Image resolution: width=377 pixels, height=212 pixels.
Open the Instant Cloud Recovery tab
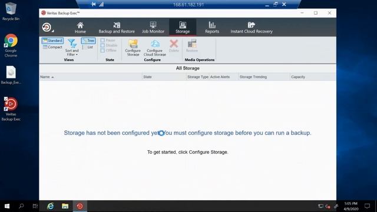(252, 28)
